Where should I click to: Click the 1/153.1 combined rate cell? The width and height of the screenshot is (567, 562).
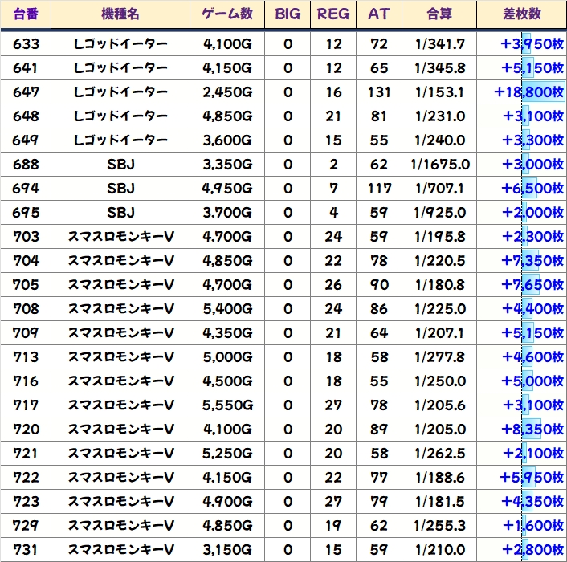[x=439, y=92]
